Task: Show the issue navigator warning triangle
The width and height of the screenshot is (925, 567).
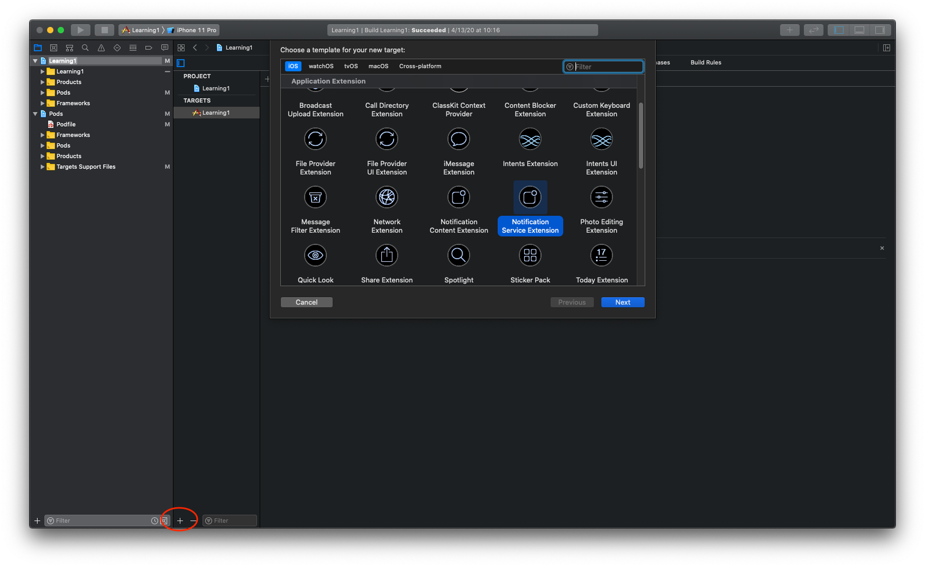Action: point(101,48)
